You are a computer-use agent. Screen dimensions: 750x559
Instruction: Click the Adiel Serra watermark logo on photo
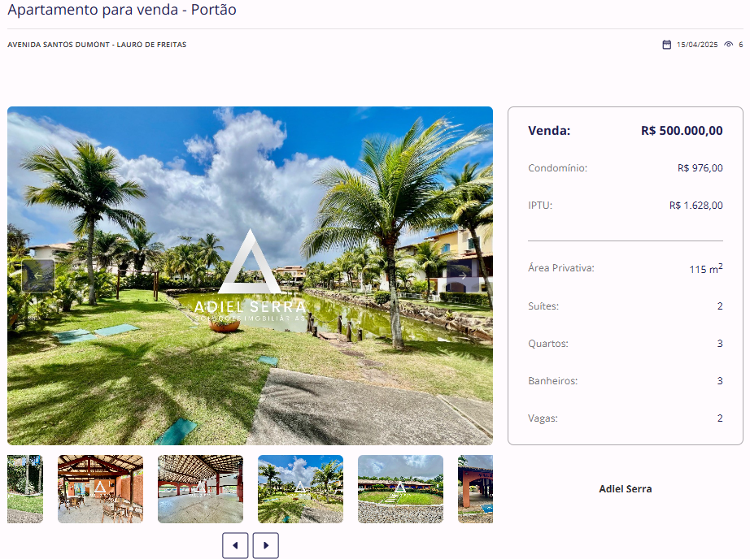tap(250, 276)
